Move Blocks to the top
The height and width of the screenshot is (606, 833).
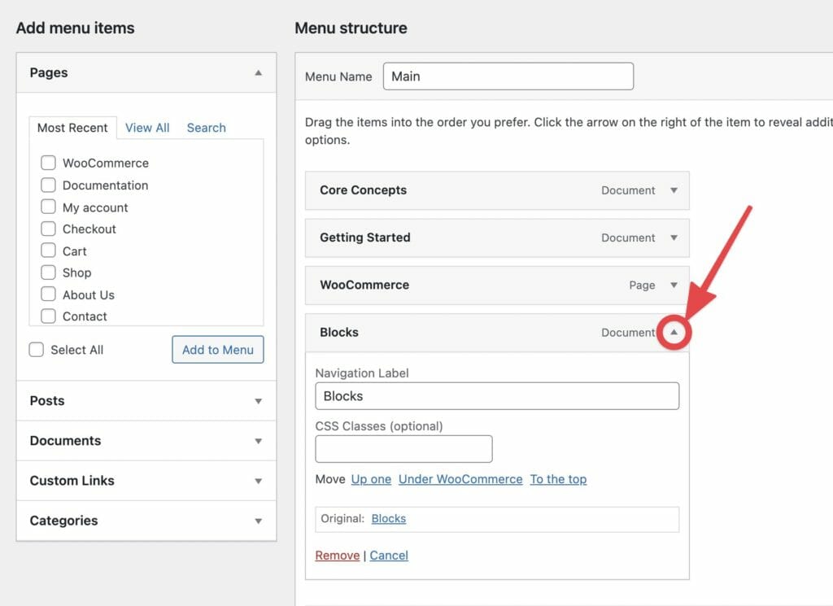click(x=558, y=479)
